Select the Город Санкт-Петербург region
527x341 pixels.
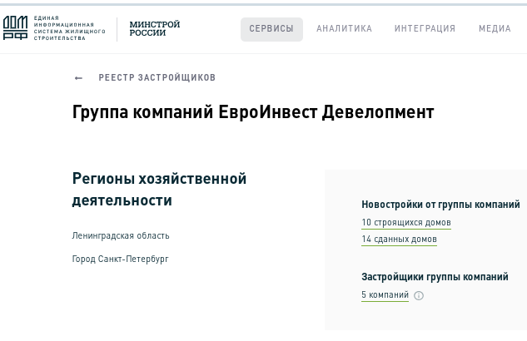120,259
